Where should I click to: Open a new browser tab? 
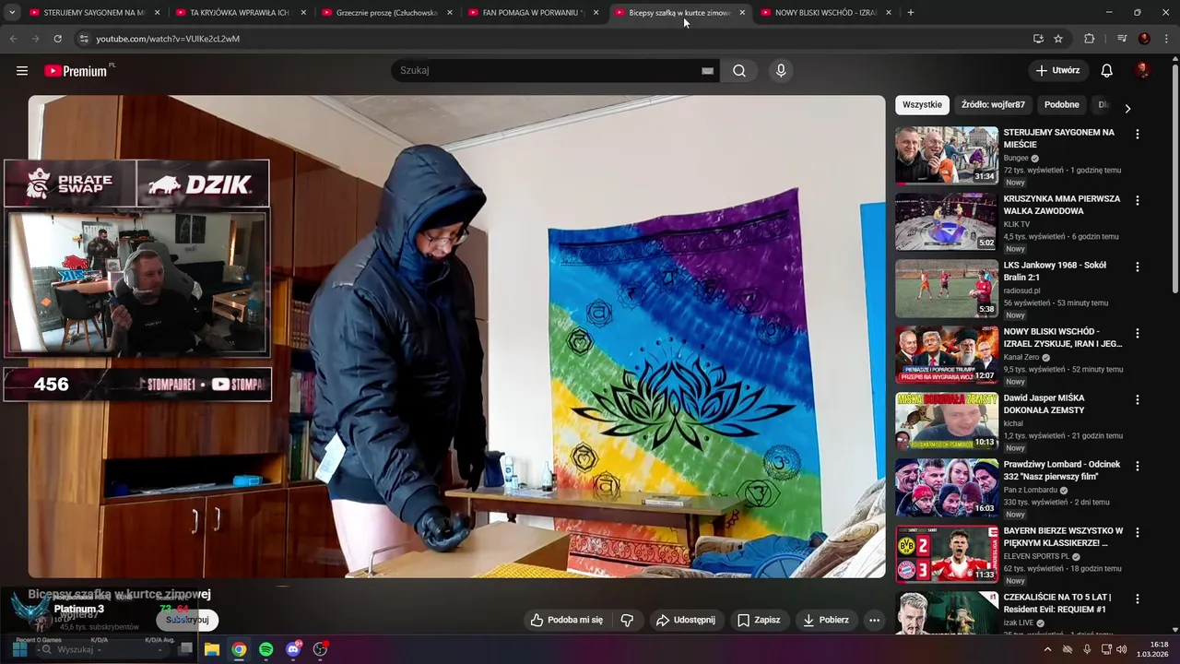911,13
